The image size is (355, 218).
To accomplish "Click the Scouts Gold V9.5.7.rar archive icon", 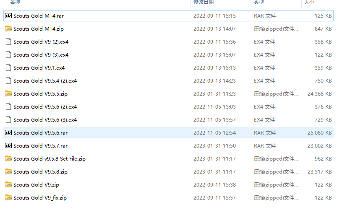I will click(x=8, y=145).
